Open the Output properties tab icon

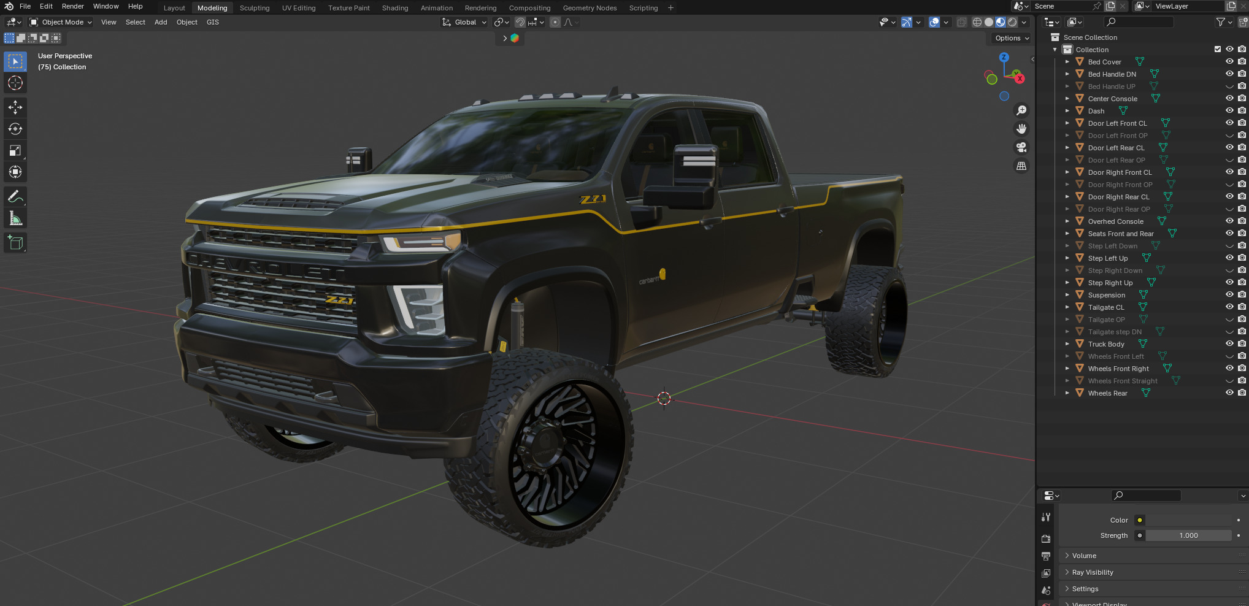1046,556
